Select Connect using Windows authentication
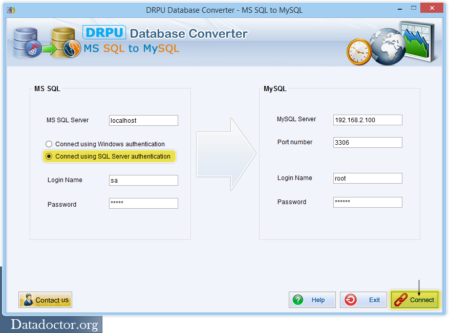The width and height of the screenshot is (449, 333). coord(105,144)
